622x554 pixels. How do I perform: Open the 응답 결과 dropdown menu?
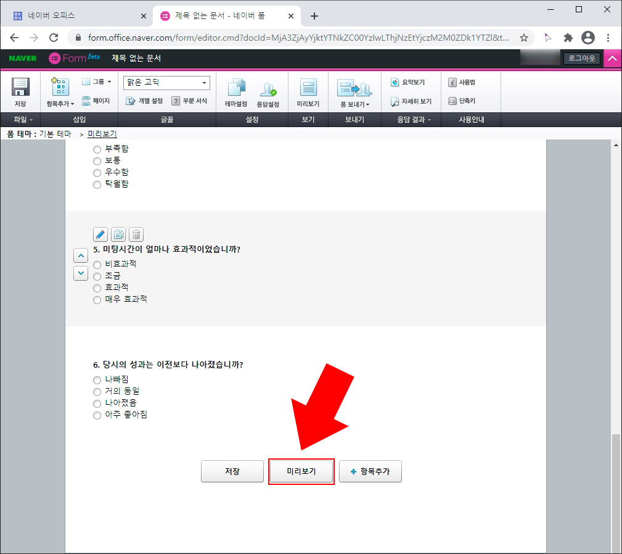412,120
